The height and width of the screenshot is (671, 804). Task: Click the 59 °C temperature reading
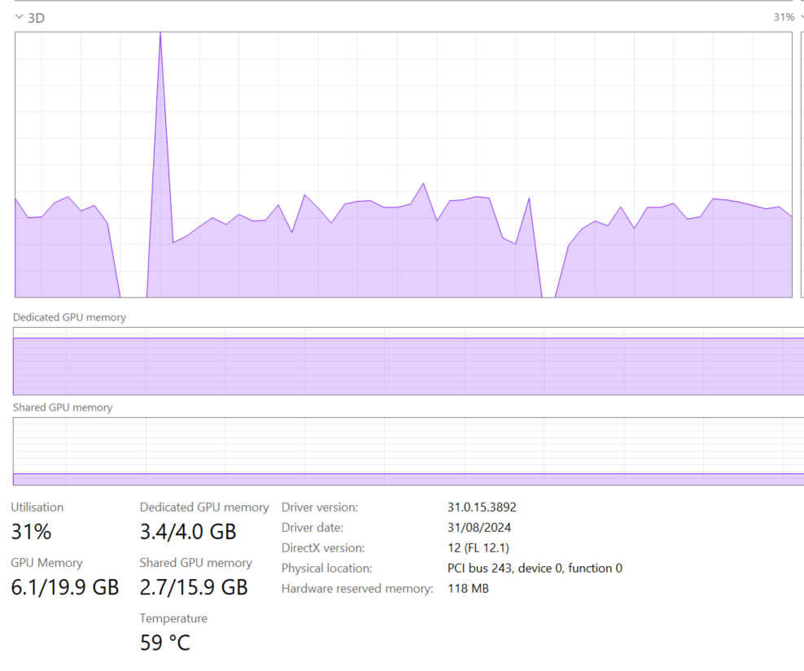(165, 643)
